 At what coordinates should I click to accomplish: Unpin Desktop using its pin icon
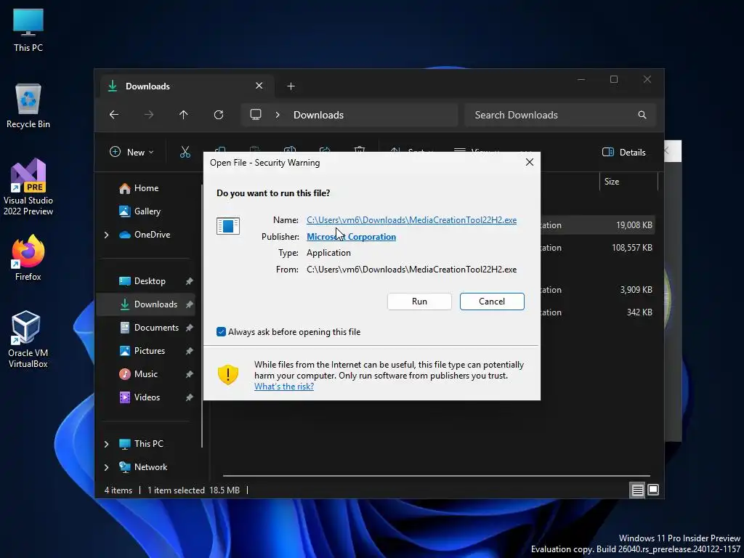coord(190,281)
